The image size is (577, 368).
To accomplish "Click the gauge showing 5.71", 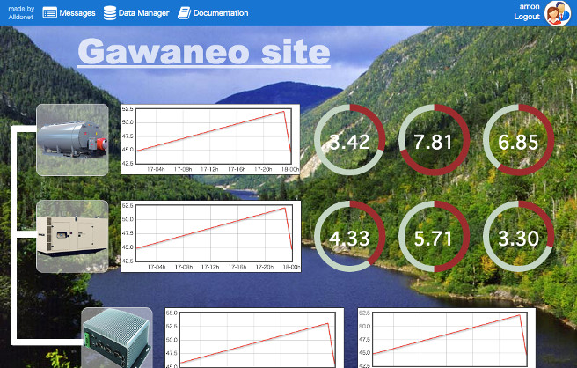I will (434, 237).
